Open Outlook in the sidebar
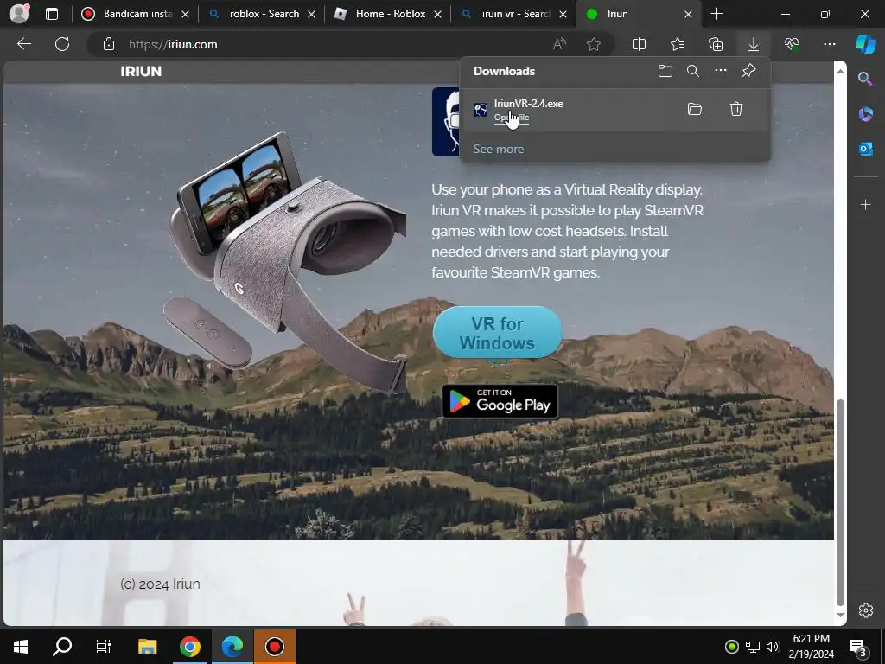This screenshot has width=885, height=664. [x=865, y=149]
